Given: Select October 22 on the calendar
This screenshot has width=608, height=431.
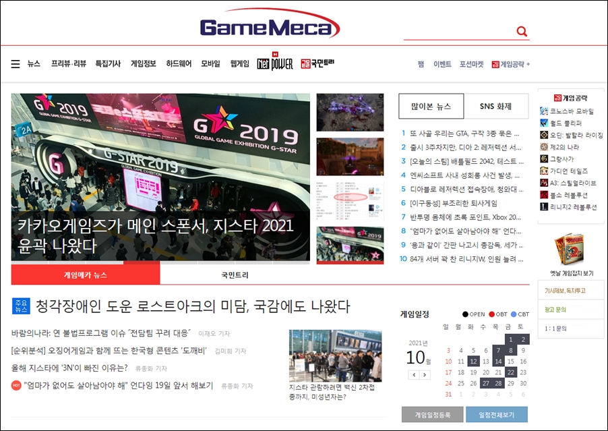Looking at the screenshot, I should coord(511,372).
